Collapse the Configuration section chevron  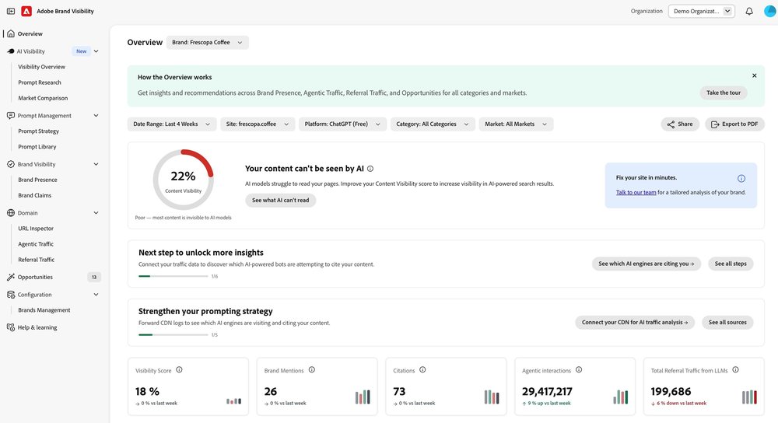click(x=96, y=295)
